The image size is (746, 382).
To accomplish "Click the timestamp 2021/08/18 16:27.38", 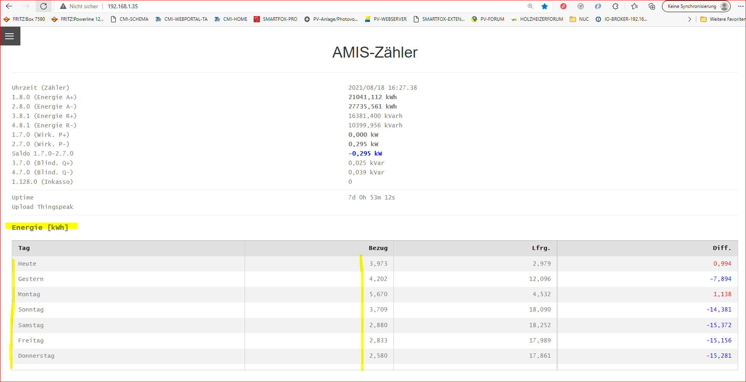I will point(383,88).
